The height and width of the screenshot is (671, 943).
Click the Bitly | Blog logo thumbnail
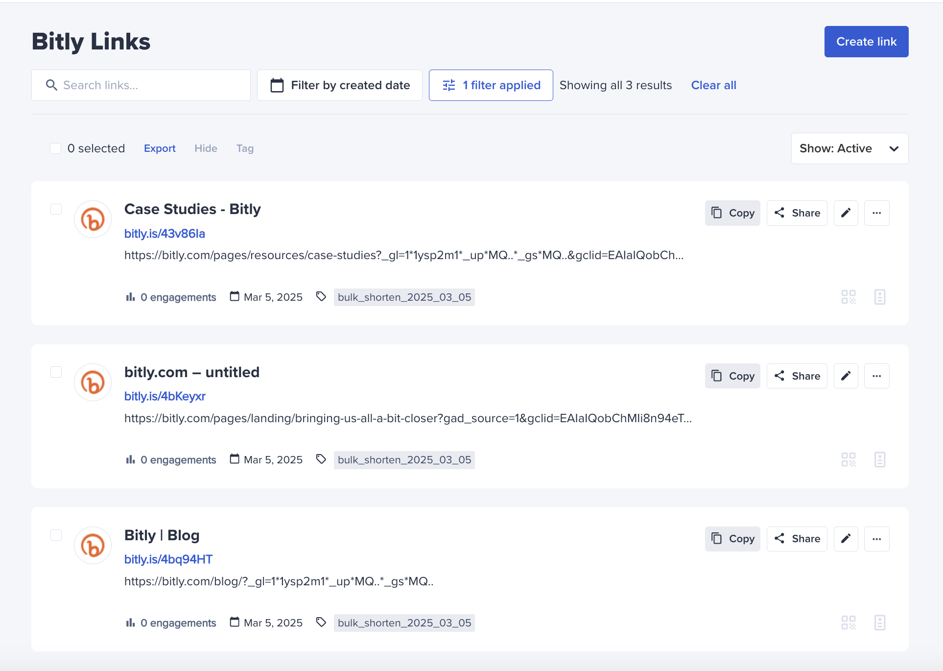93,545
